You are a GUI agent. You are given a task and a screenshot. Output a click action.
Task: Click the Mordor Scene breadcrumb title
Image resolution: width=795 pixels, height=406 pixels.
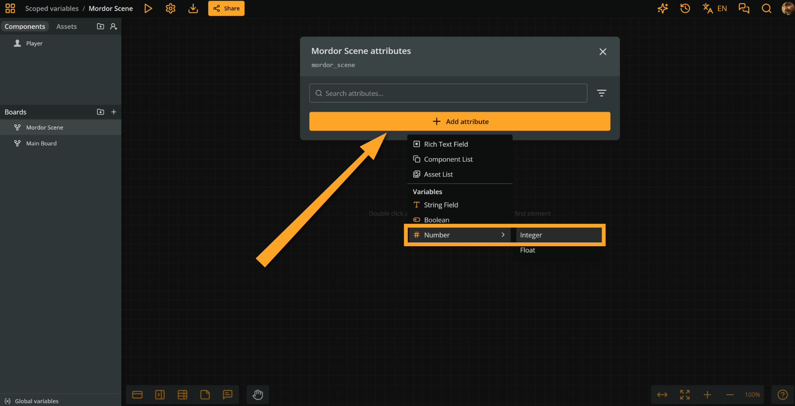click(111, 8)
